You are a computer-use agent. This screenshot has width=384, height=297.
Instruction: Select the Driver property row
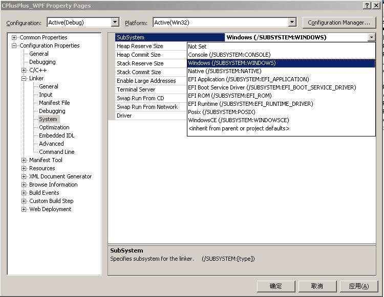point(151,116)
